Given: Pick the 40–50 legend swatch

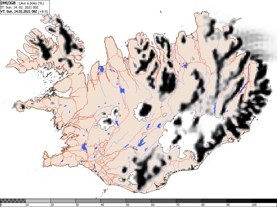Looking at the screenshot, I should tap(113, 201).
